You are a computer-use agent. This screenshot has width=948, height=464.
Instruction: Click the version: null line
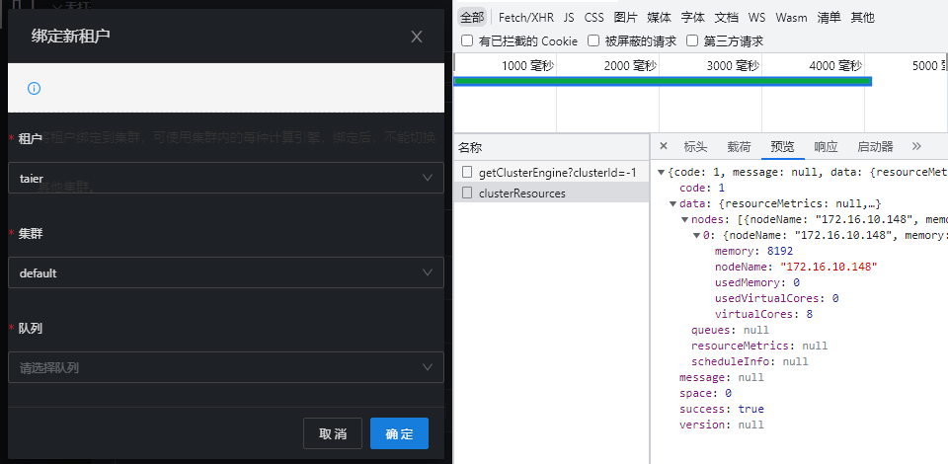[x=721, y=425]
